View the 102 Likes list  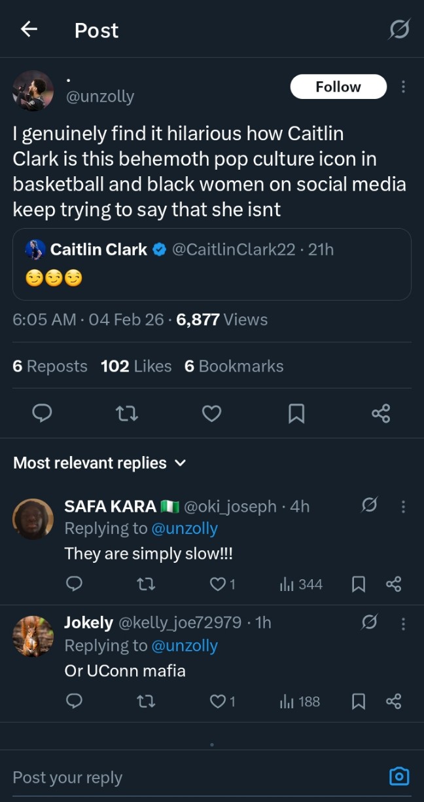click(x=136, y=366)
